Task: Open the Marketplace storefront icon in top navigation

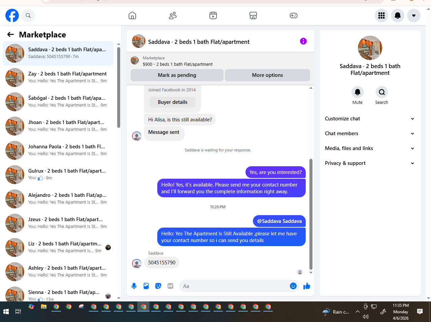Action: [x=253, y=16]
